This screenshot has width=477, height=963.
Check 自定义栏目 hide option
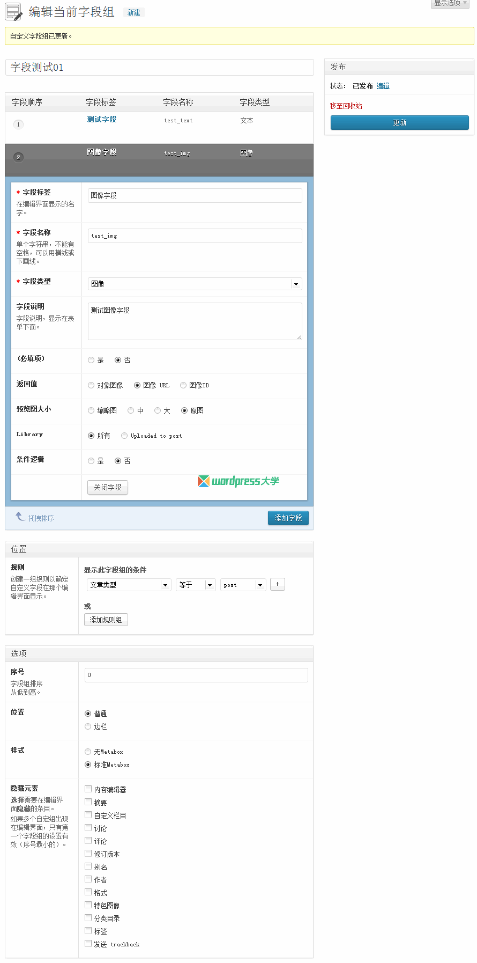pyautogui.click(x=88, y=815)
